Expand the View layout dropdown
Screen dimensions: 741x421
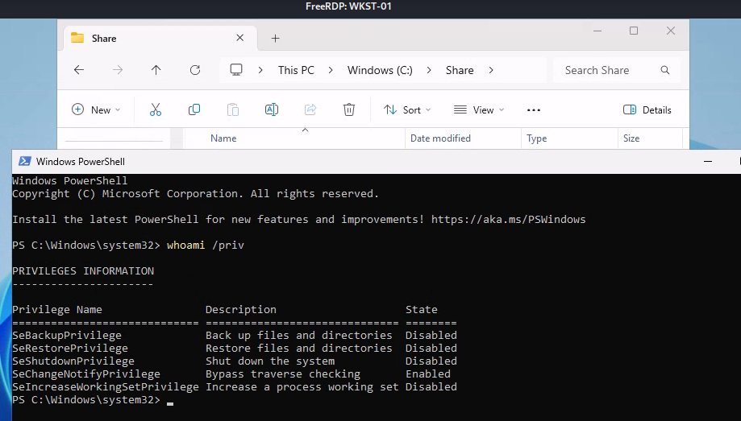click(479, 109)
